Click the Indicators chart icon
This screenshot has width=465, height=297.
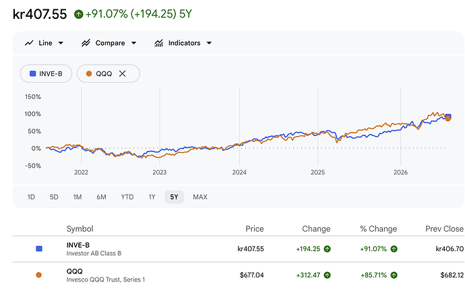pyautogui.click(x=158, y=43)
